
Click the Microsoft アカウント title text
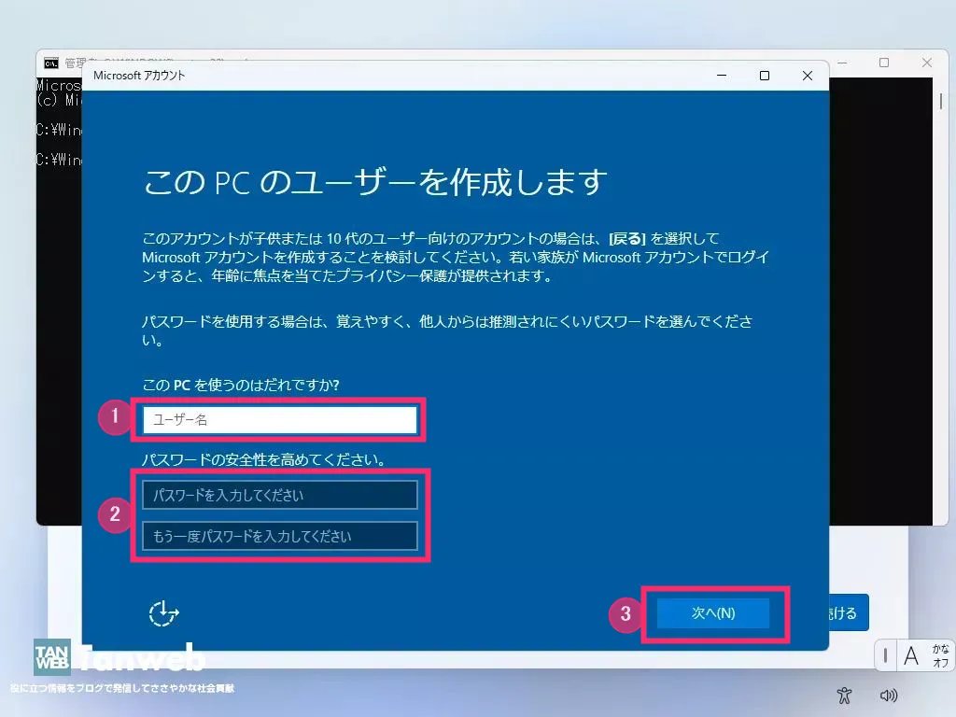(x=139, y=76)
